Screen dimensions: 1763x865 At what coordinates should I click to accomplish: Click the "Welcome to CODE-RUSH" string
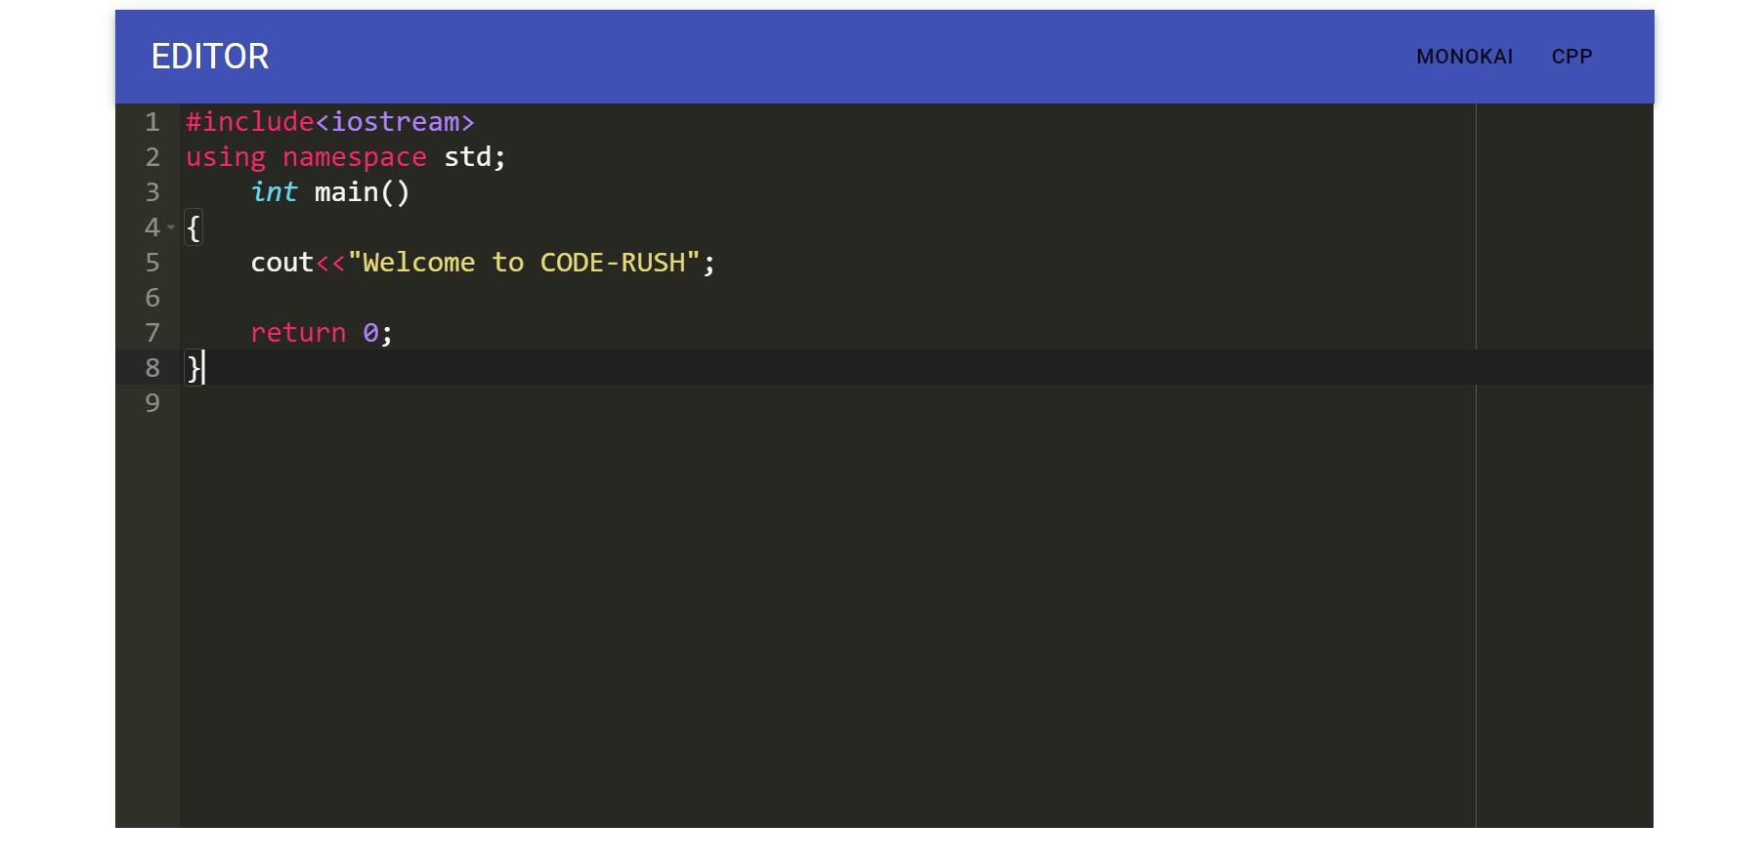click(524, 263)
